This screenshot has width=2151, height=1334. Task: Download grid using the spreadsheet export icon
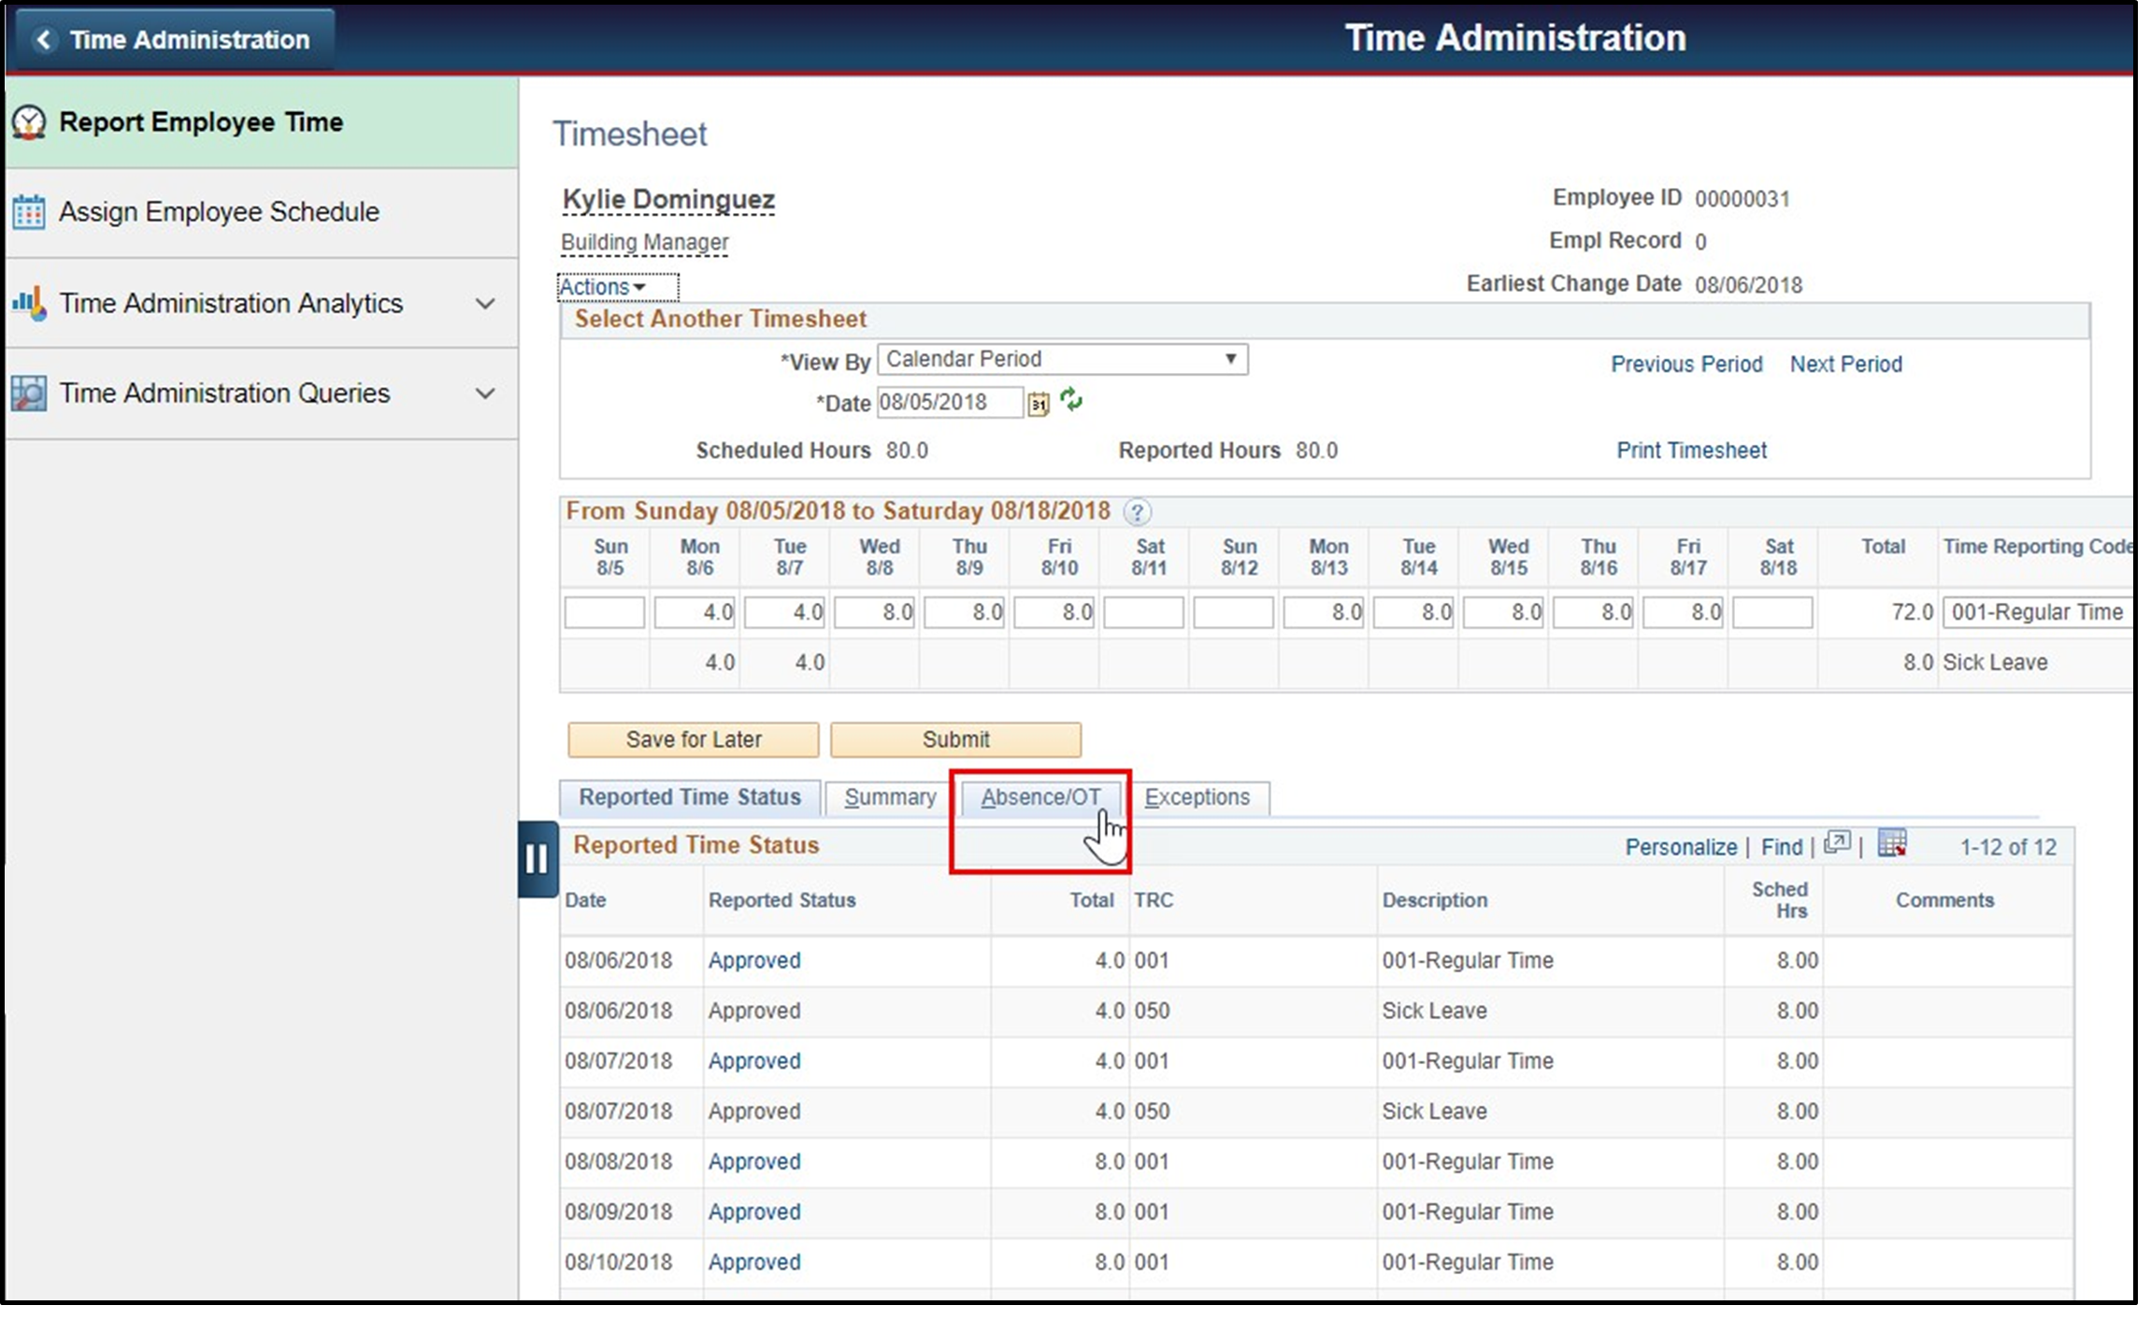(x=1893, y=844)
